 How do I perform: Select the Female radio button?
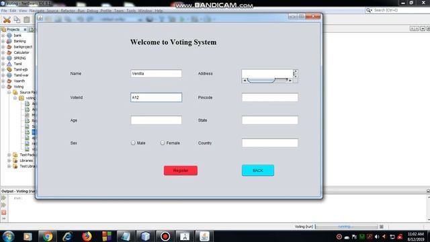163,143
